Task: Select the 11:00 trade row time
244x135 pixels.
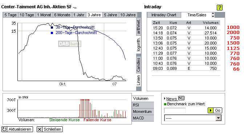Action: coord(158,58)
